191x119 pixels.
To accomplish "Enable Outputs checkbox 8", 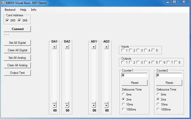I will (176, 62).
